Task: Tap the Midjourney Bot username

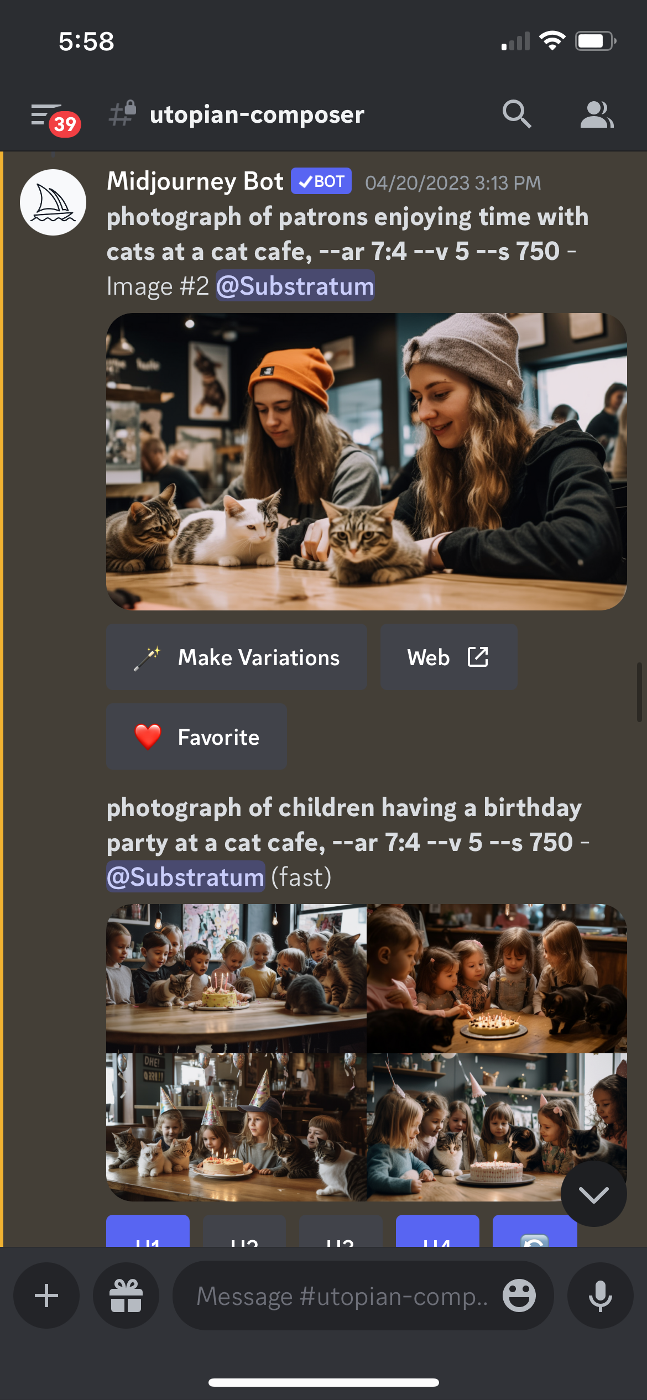Action: coord(195,181)
